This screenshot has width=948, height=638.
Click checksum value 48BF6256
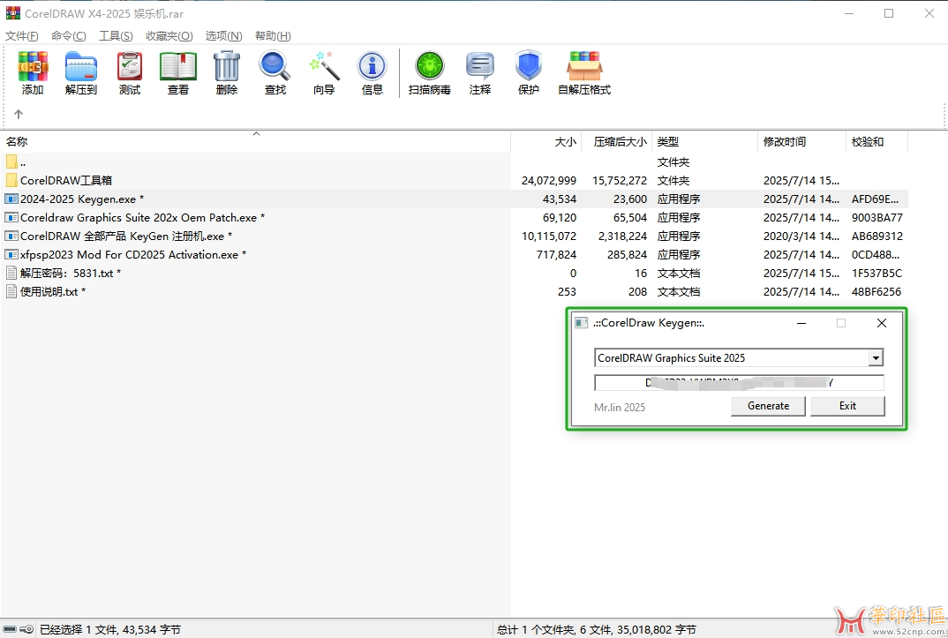(x=877, y=292)
